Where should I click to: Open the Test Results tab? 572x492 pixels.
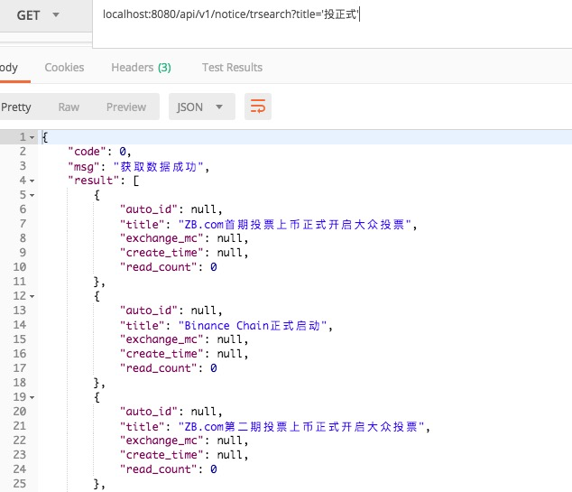(x=233, y=68)
